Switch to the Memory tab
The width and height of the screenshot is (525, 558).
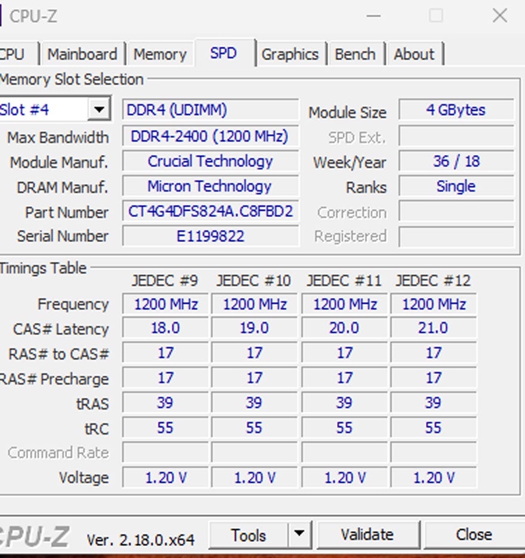(160, 54)
